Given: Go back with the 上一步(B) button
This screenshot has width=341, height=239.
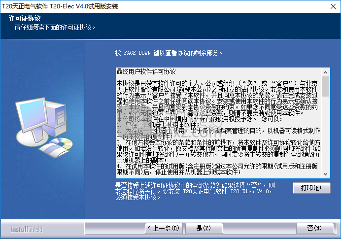Looking at the screenshot, I should (x=164, y=228).
